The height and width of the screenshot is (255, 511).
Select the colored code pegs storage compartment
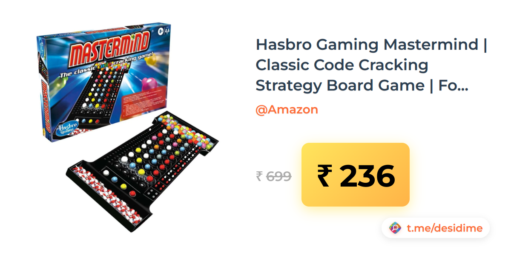coord(187,132)
